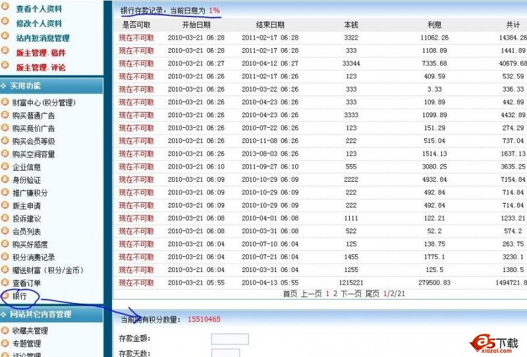Open 购买好感度 menu item

click(30, 244)
